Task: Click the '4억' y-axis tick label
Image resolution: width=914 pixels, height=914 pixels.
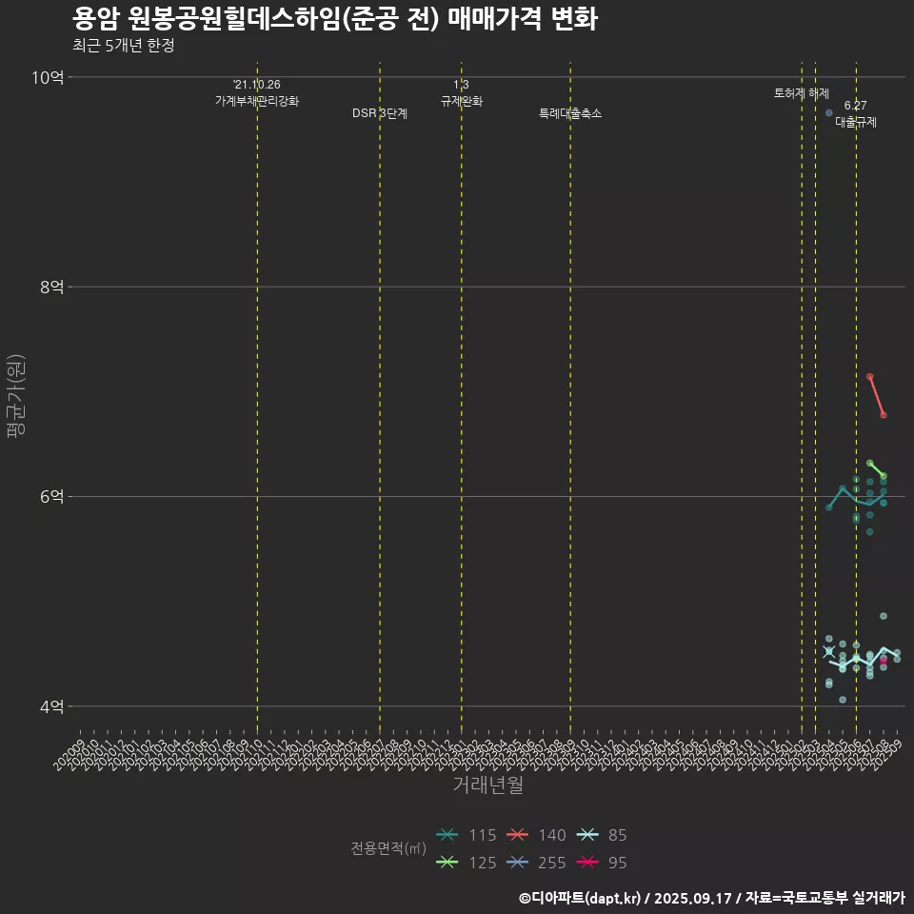Action: 51,706
